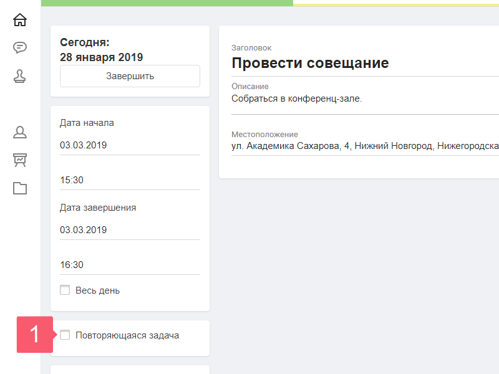Open the stamp approvals sidebar icon
499x374 pixels.
pyautogui.click(x=20, y=76)
